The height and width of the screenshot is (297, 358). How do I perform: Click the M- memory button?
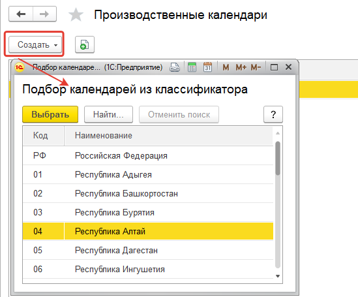tap(256, 67)
